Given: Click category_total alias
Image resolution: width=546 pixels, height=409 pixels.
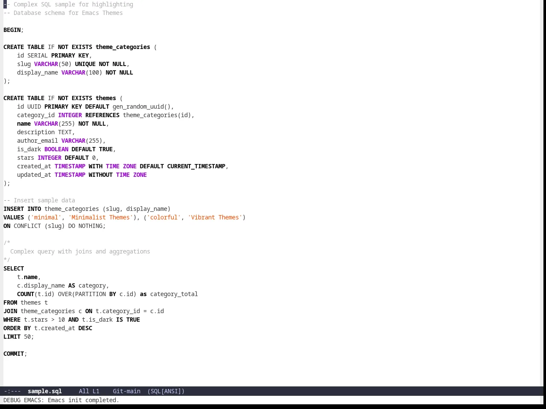Looking at the screenshot, I should [174, 294].
